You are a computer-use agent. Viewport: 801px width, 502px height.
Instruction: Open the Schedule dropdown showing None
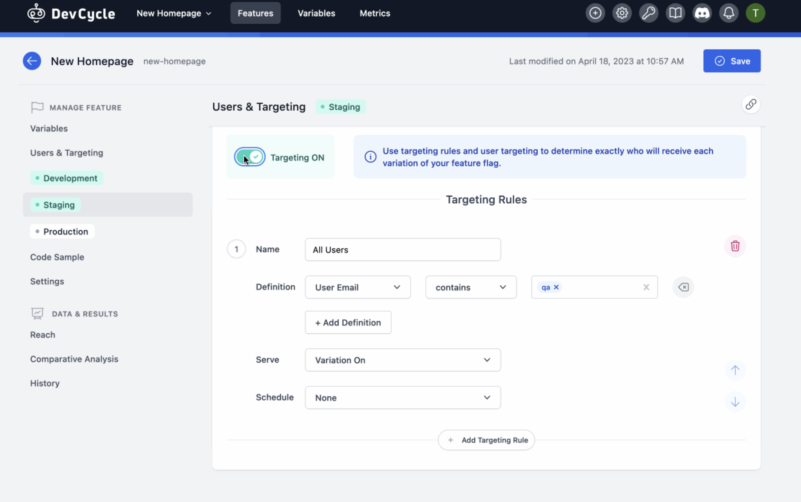click(402, 397)
